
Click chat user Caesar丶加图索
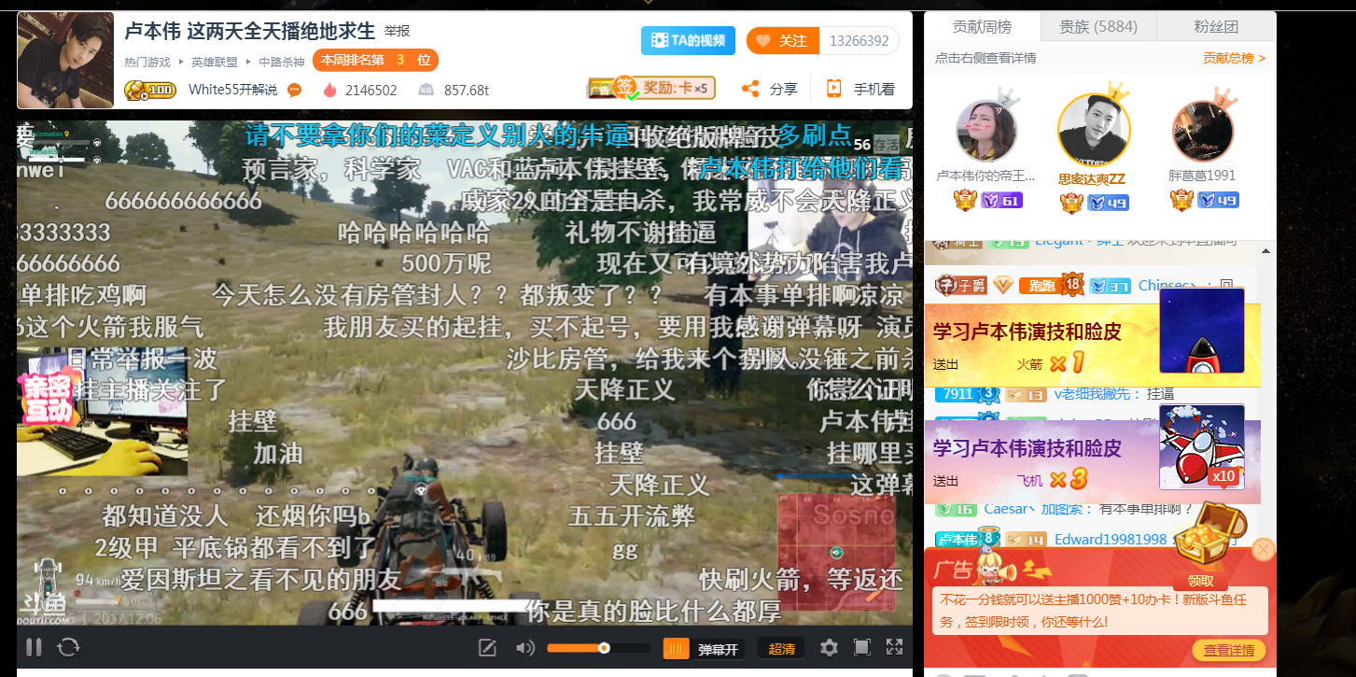(1032, 509)
